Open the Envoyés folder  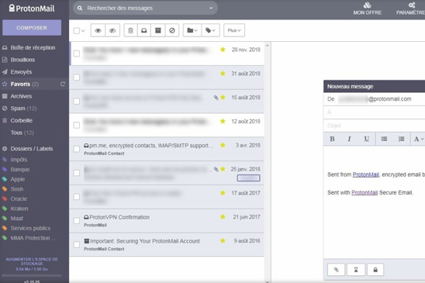pos(21,72)
